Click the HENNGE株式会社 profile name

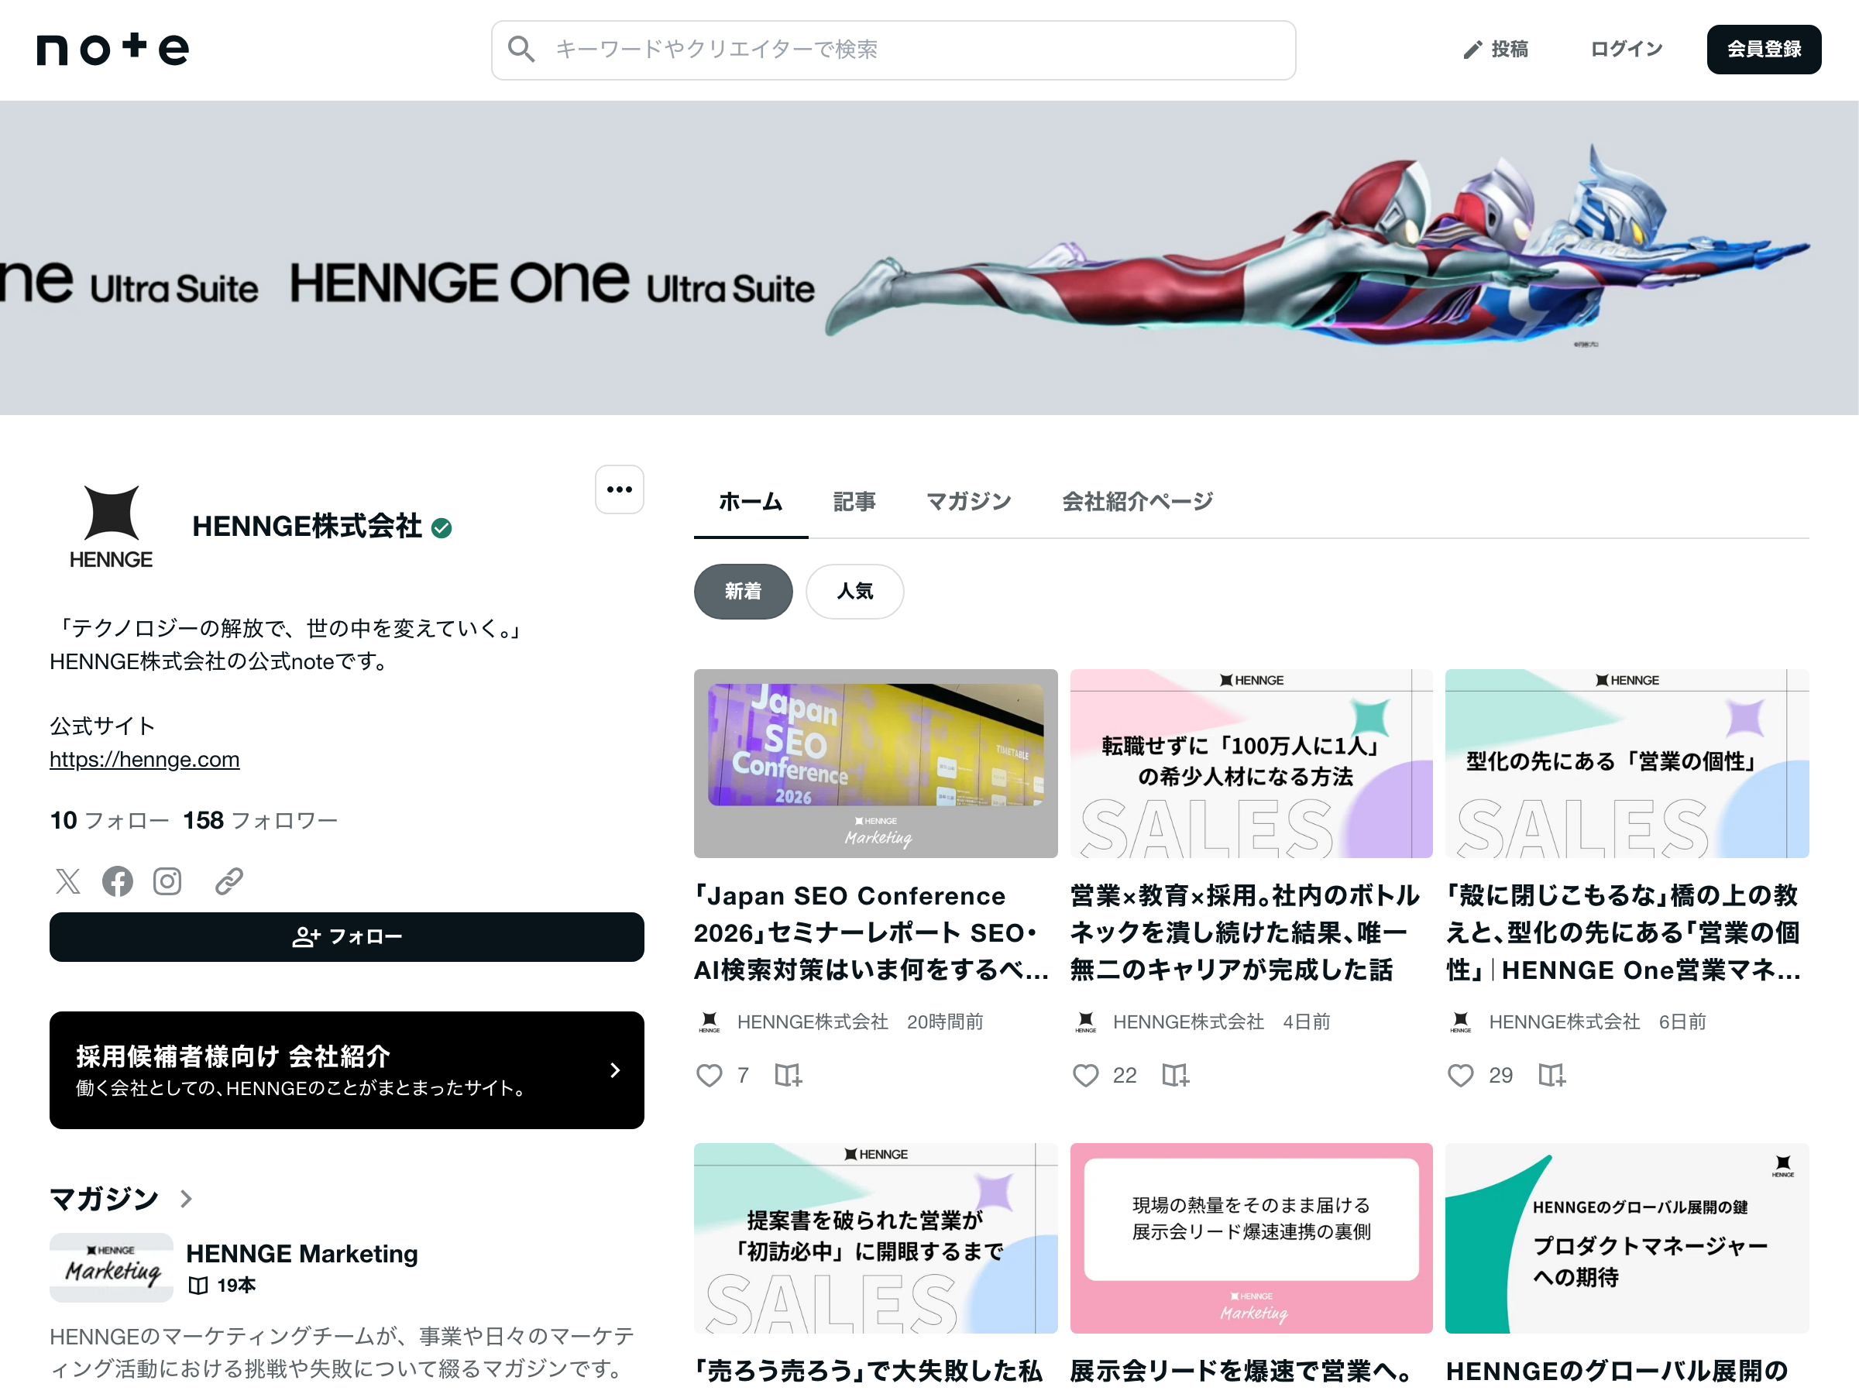[308, 526]
